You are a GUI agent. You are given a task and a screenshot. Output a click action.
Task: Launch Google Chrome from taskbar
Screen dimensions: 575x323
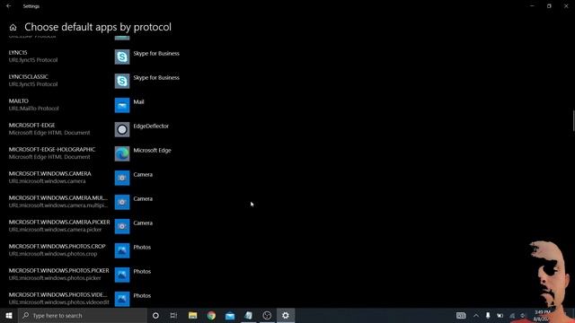pyautogui.click(x=211, y=315)
